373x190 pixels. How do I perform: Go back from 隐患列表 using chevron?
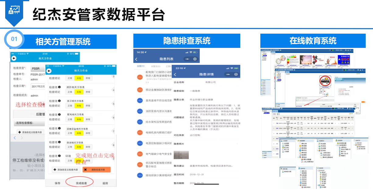(136, 59)
